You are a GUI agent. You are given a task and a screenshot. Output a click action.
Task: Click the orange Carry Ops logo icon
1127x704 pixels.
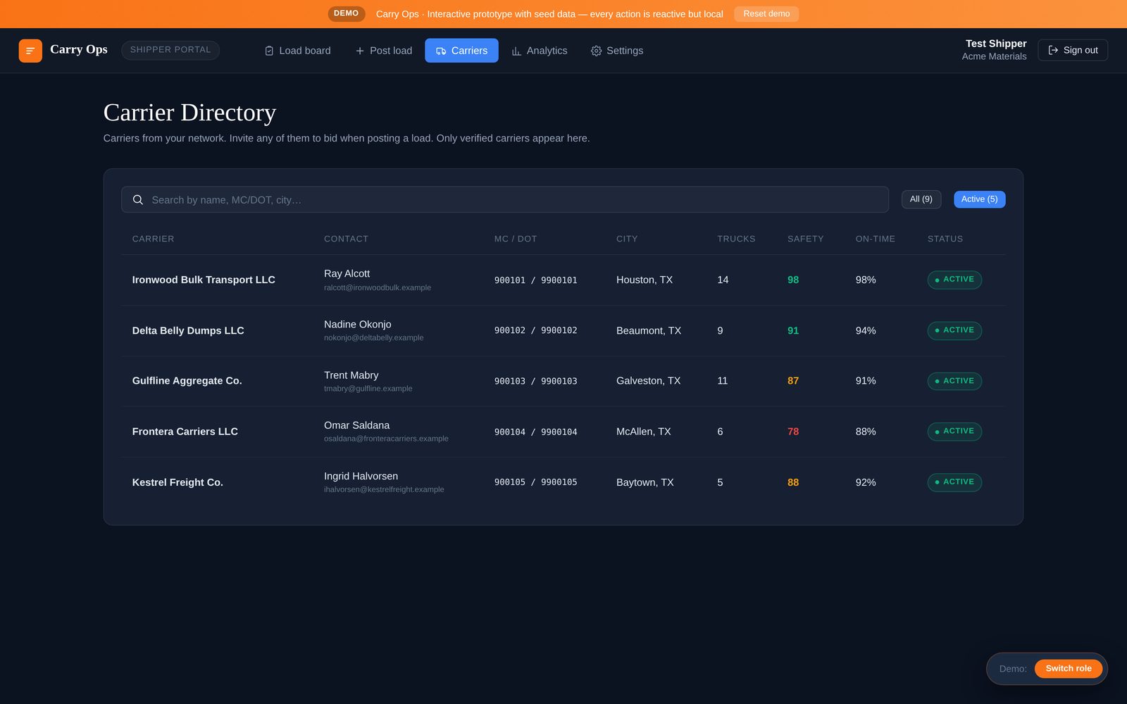(30, 51)
